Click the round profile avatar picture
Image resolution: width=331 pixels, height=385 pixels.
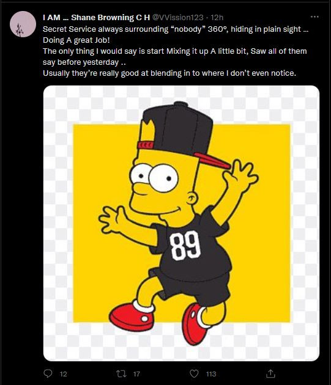click(23, 24)
